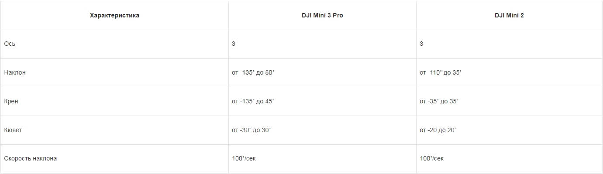
Task: Click the empty area beside "Характеристика" header
Action: [183, 15]
